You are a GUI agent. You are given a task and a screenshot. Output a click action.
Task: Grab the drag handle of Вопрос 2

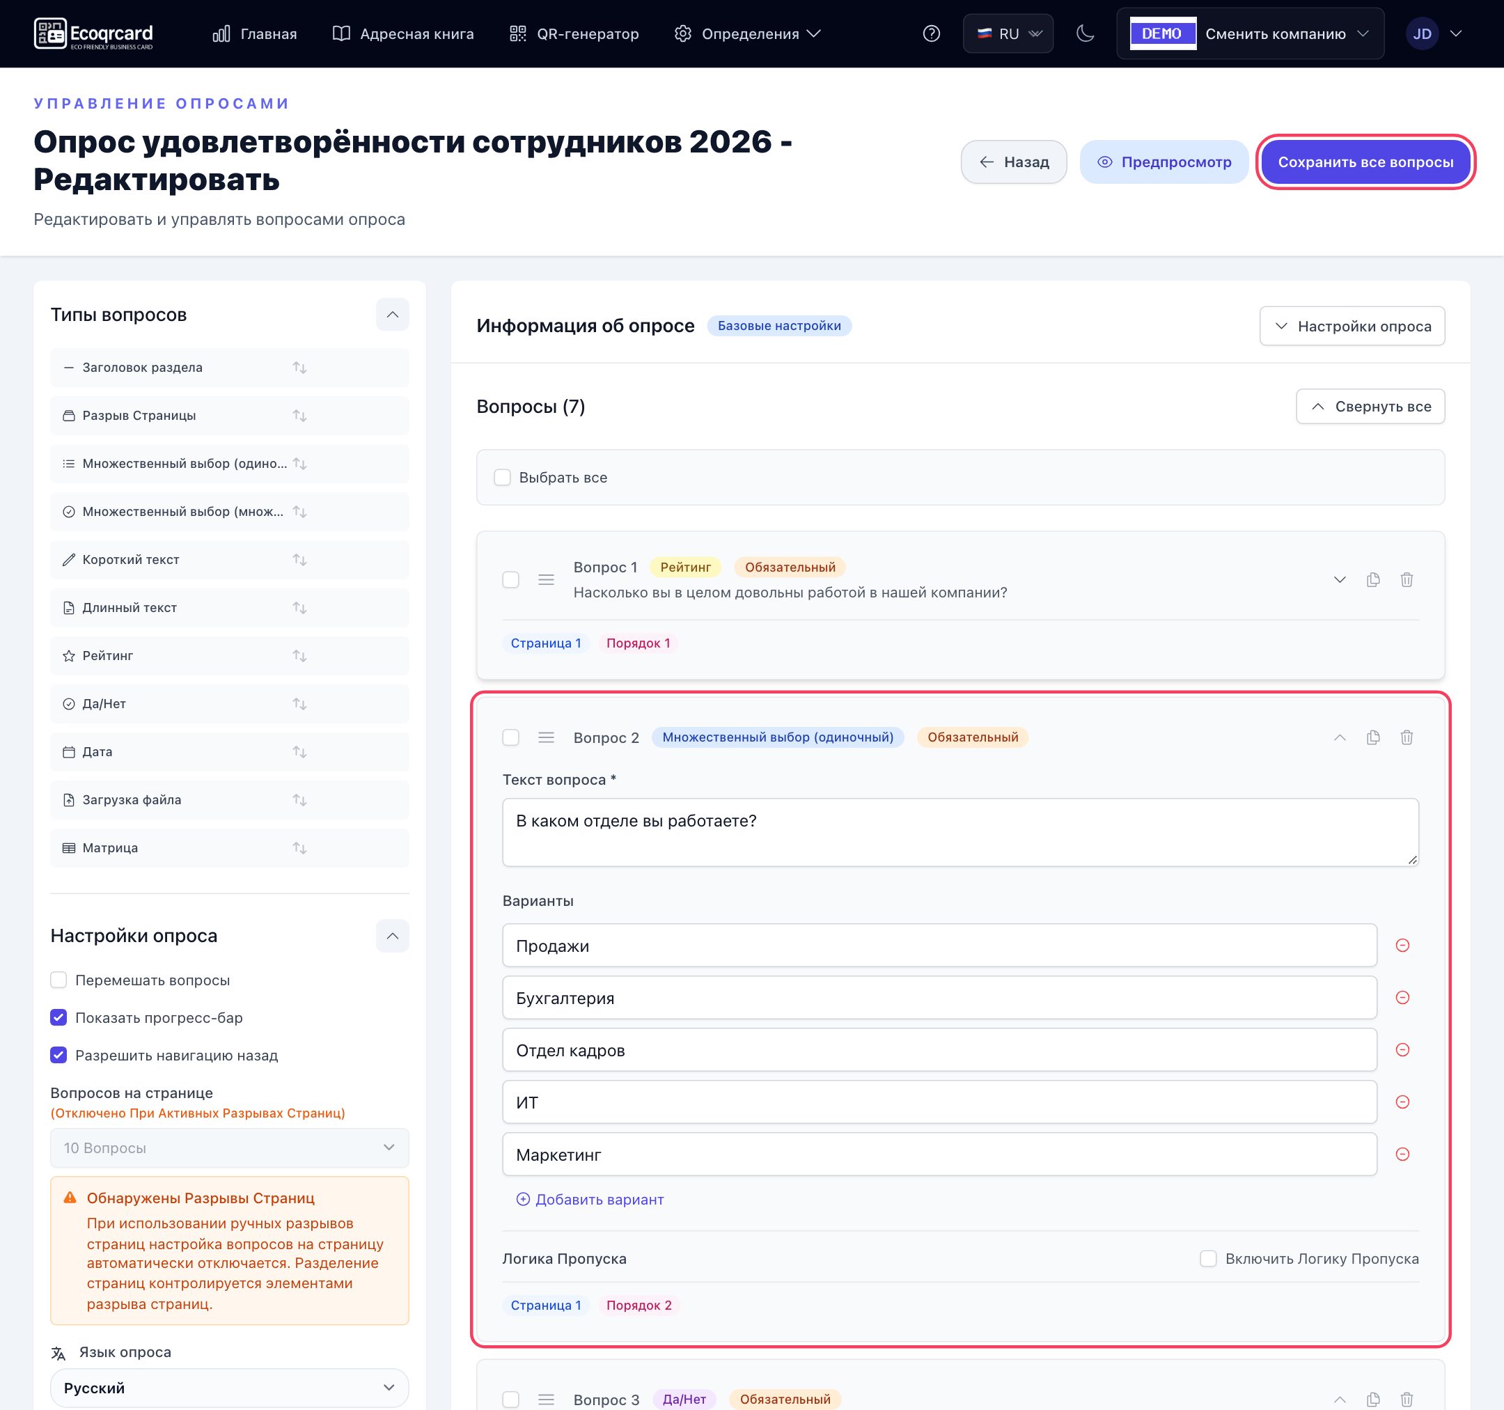(x=546, y=737)
